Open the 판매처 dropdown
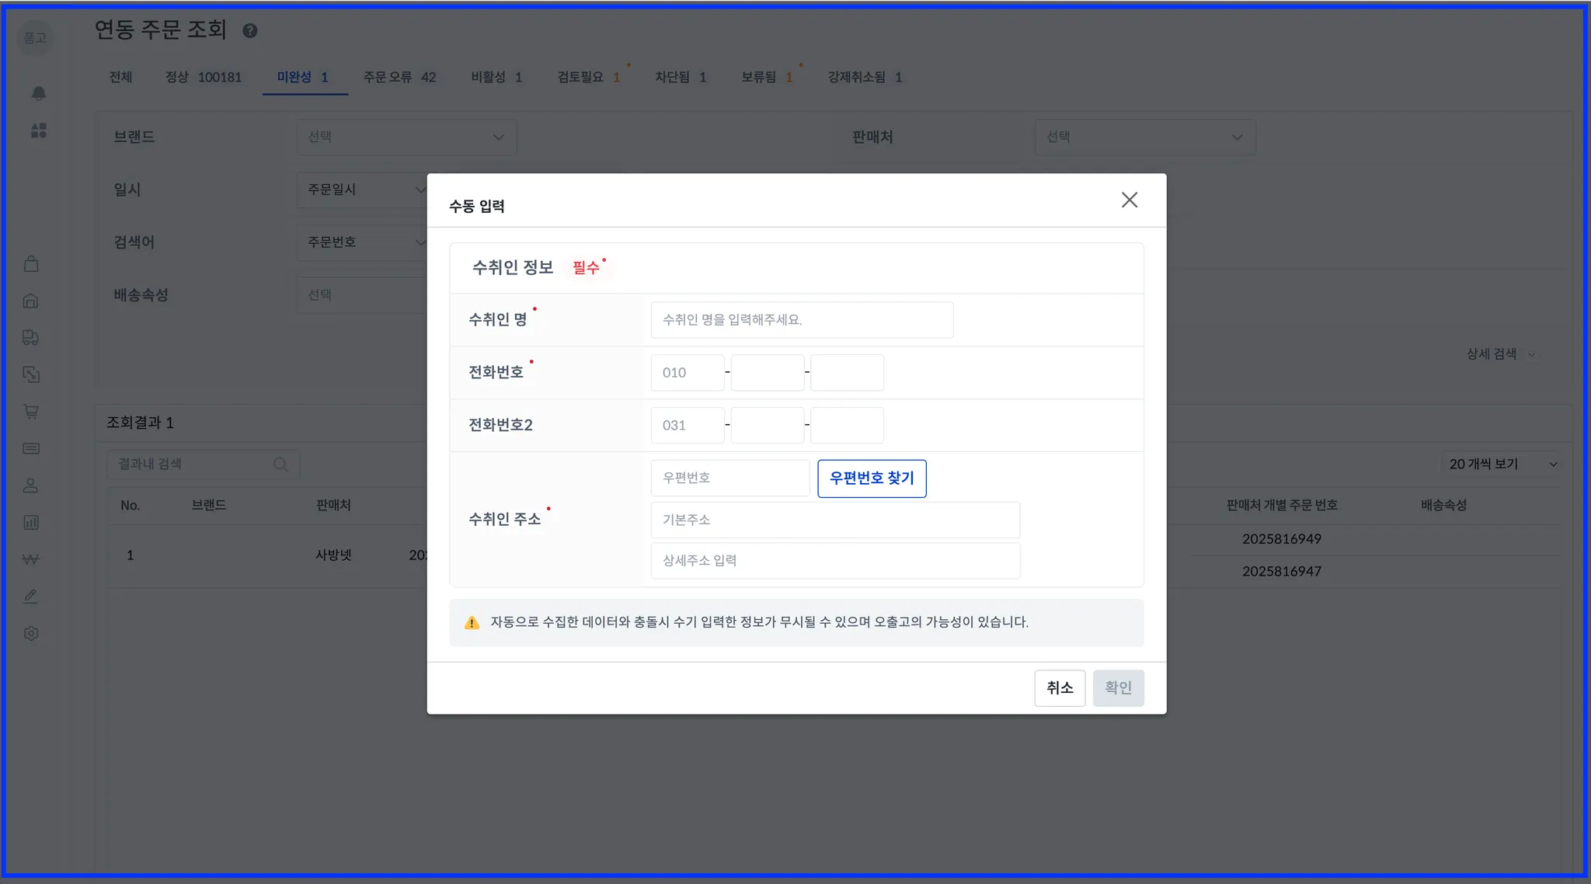 (x=1144, y=137)
